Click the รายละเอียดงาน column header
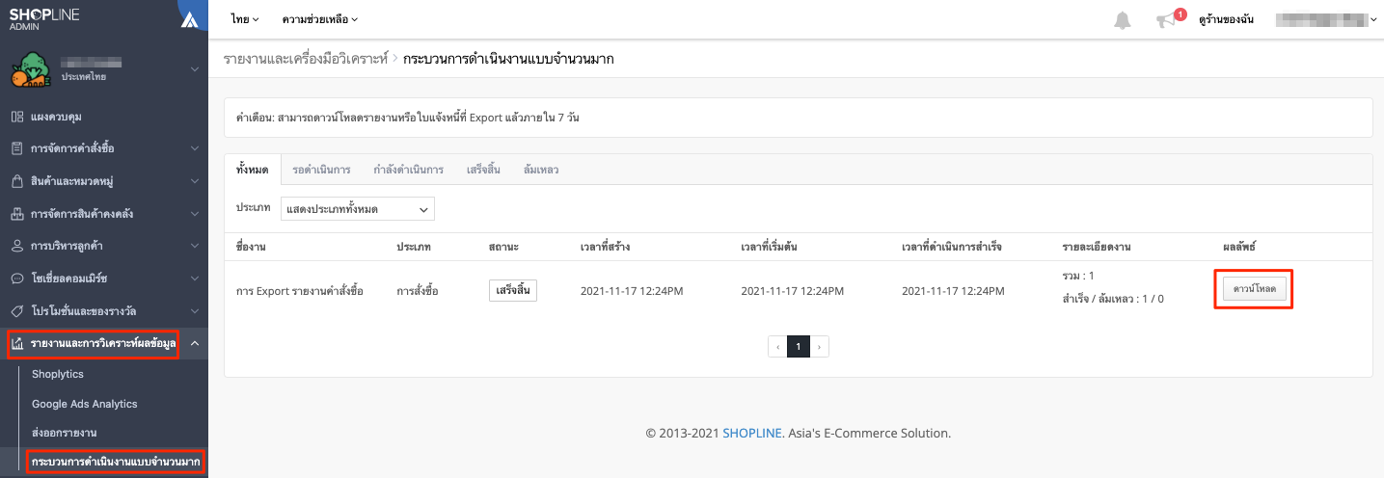Image resolution: width=1384 pixels, height=478 pixels. click(1096, 247)
